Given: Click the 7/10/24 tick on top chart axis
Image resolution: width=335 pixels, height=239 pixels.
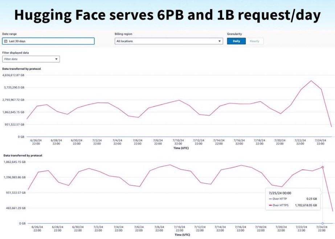Looking at the screenshot, I should [178, 142].
